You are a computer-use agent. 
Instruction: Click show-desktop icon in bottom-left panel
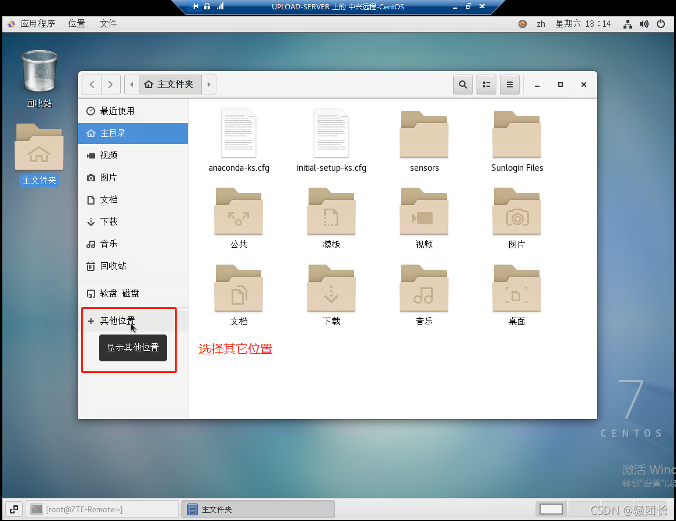tap(14, 509)
